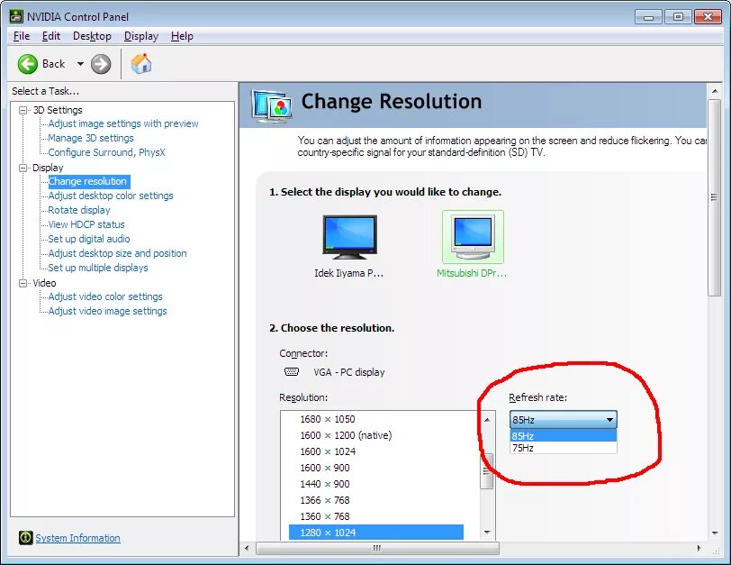Click the green Back arrow icon
The width and height of the screenshot is (731, 565).
point(28,64)
